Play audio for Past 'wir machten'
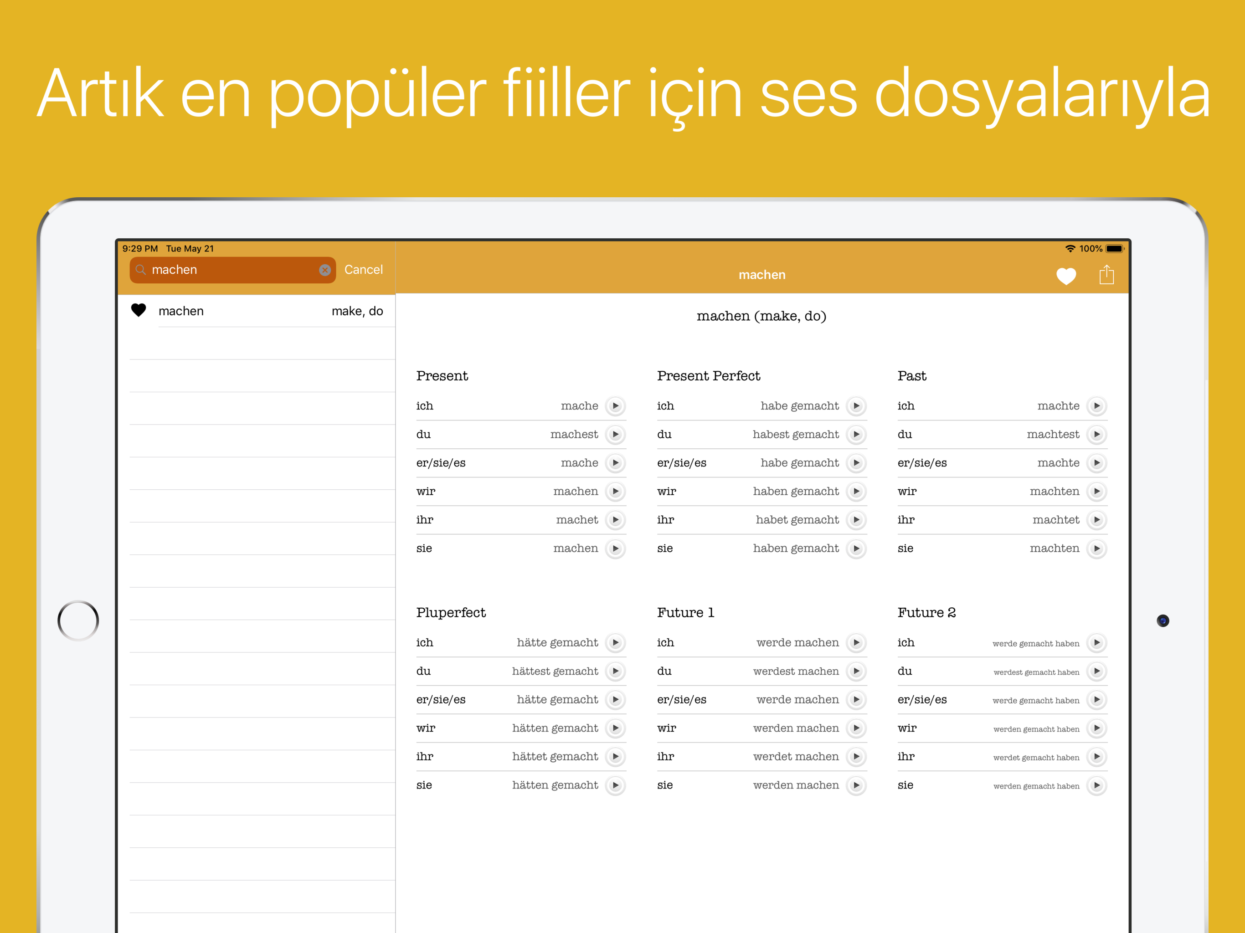 1096,491
